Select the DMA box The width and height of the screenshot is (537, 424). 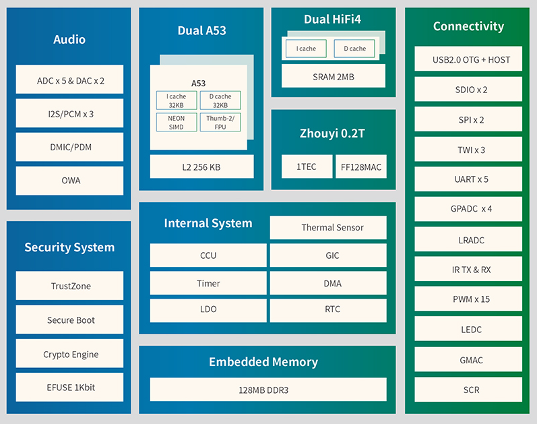pyautogui.click(x=328, y=283)
